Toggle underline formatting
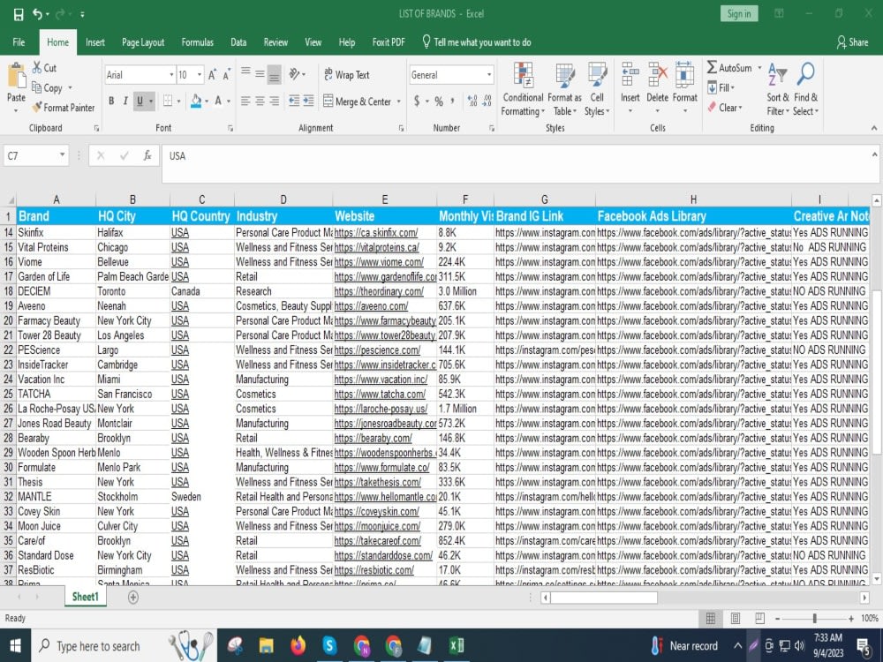The width and height of the screenshot is (883, 662). [142, 102]
